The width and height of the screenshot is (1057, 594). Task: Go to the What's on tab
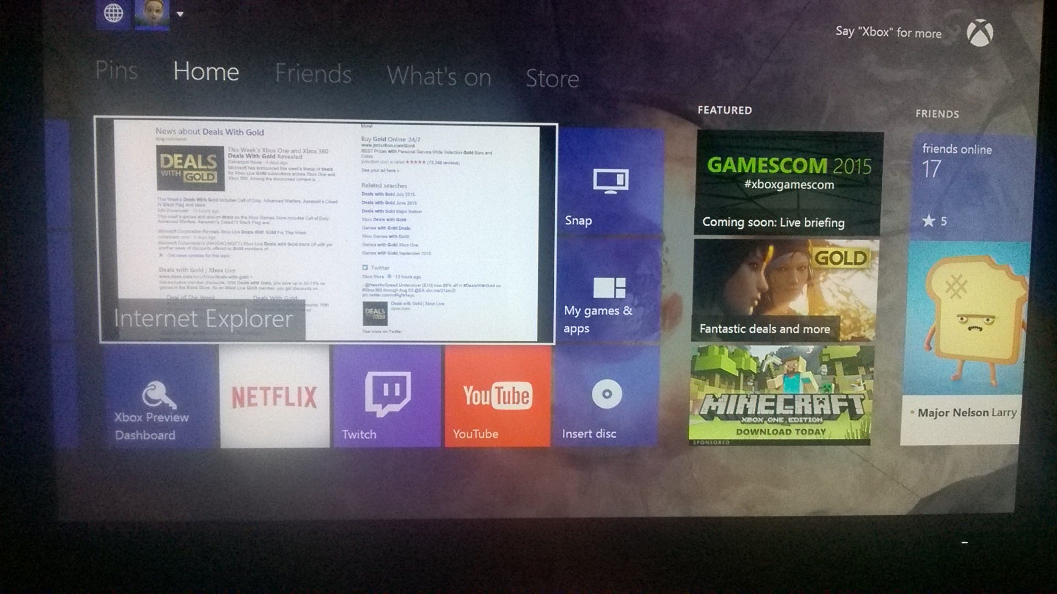439,76
